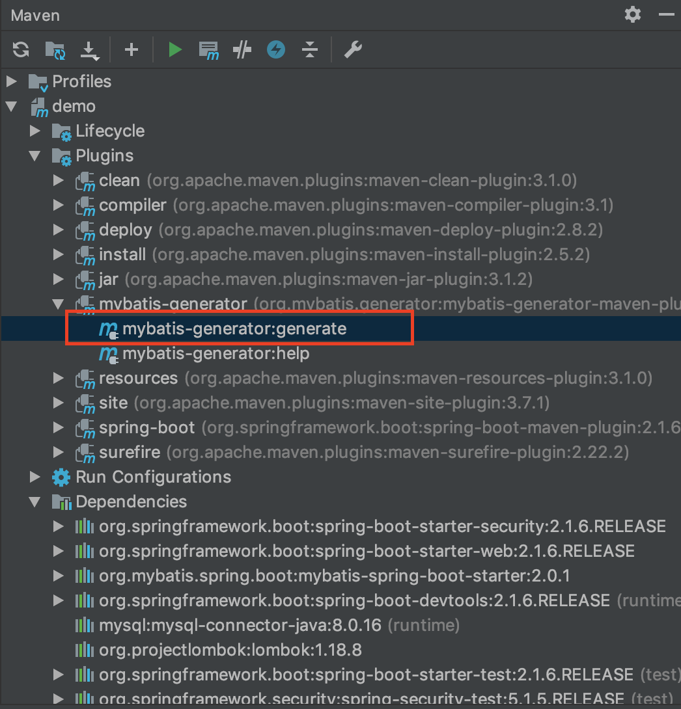Click the Lifecycle folder icon

62,131
